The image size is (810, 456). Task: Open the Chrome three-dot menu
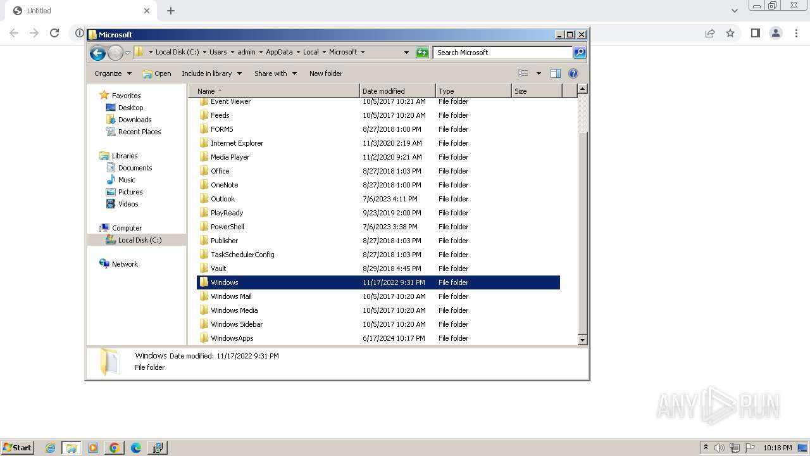click(x=796, y=33)
